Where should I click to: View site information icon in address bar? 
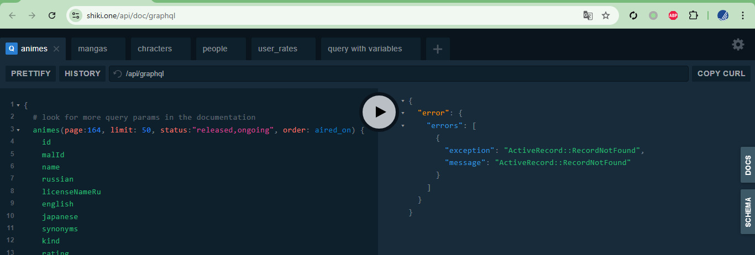pyautogui.click(x=76, y=15)
